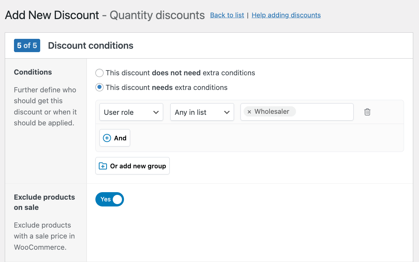
Task: Click the 5 of 5 step badge
Action: (x=27, y=45)
